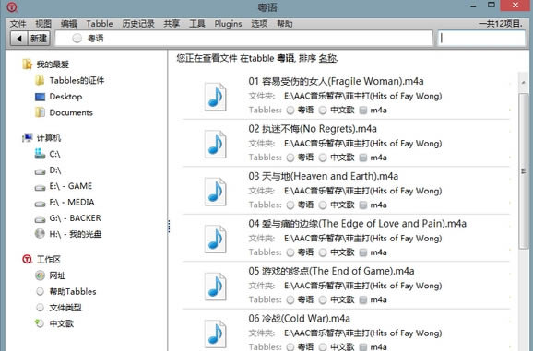The height and width of the screenshot is (351, 533).
Task: Click the Desktop icon in the sidebar
Action: pos(40,97)
